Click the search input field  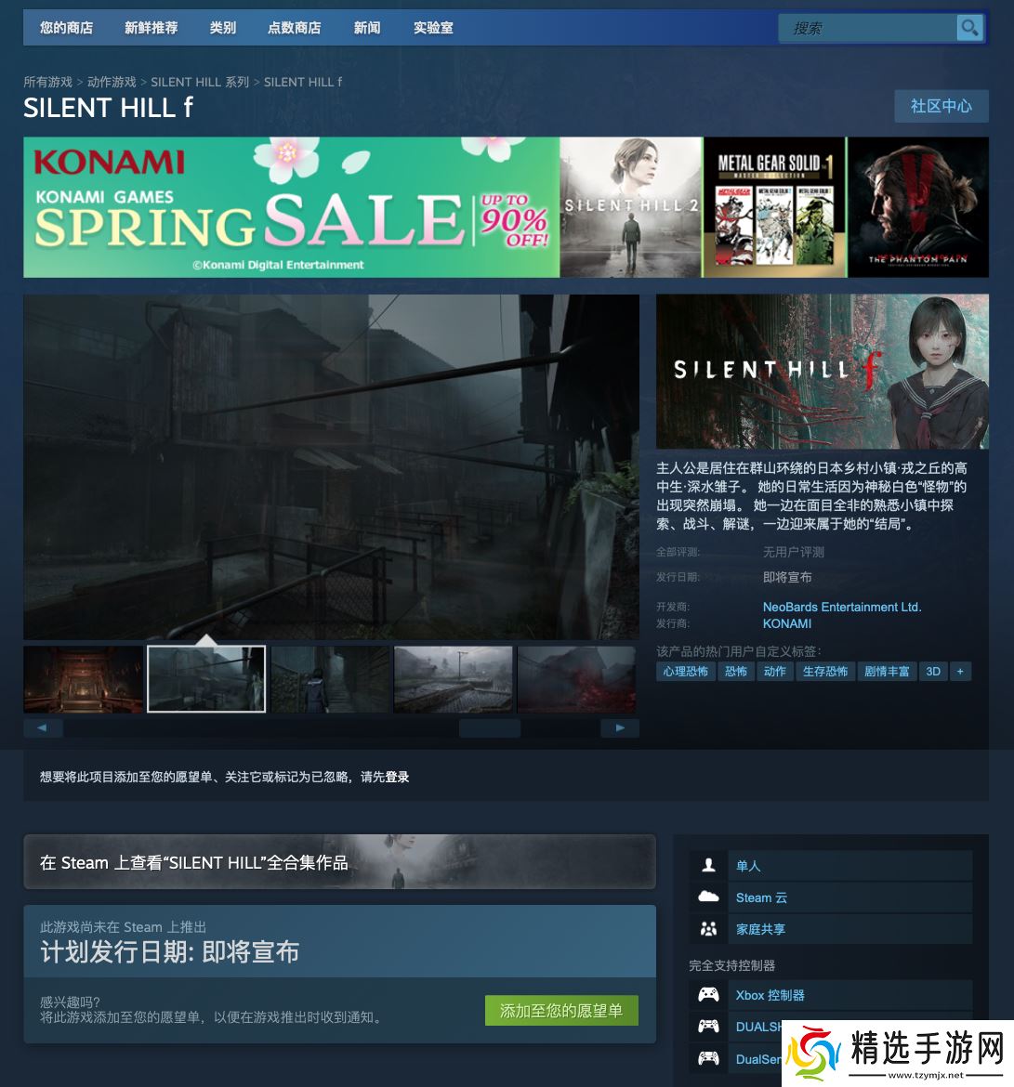click(x=868, y=28)
